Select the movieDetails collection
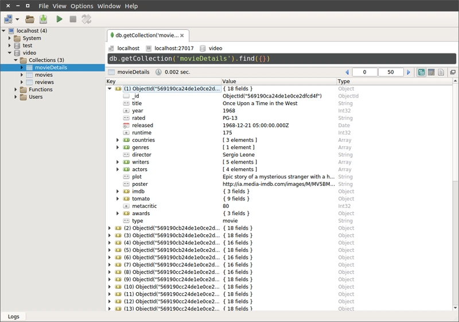This screenshot has height=322, width=459. [51, 67]
